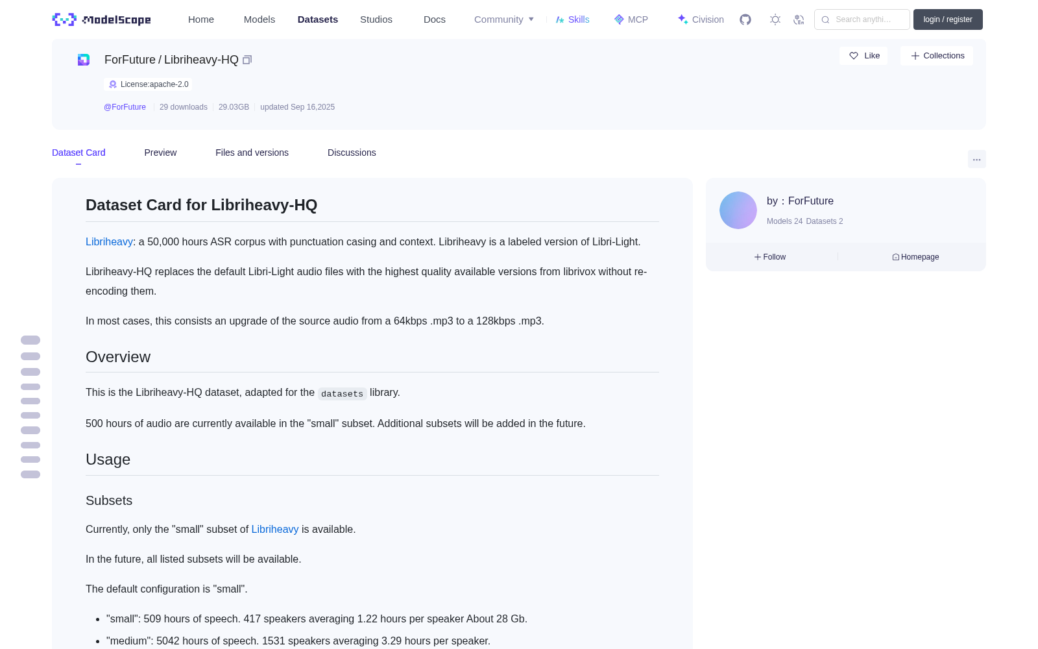Follow the ForFuture author
This screenshot has height=649, width=1038.
click(x=770, y=257)
